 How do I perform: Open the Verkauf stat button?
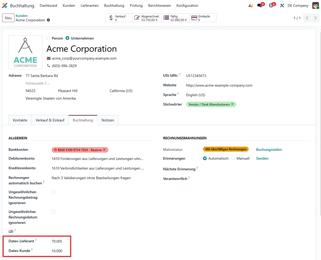pyautogui.click(x=119, y=18)
